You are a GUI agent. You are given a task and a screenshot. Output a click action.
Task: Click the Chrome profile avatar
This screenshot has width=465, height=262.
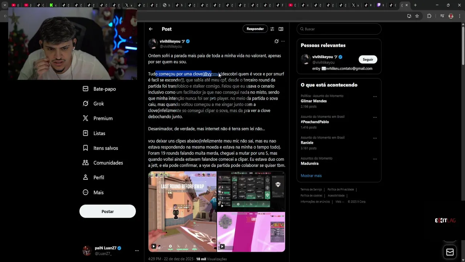tap(451, 16)
